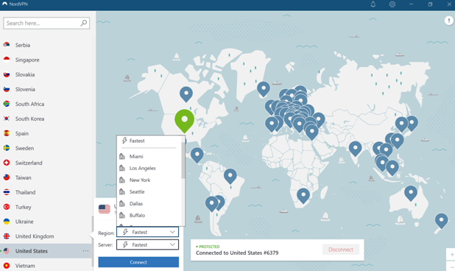This screenshot has width=455, height=271.
Task: Click the exclamation info icon on map
Action: click(449, 21)
